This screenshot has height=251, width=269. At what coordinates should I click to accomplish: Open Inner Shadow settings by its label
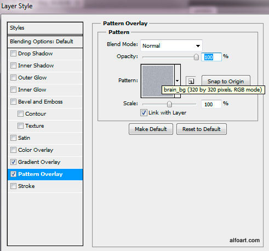click(36, 66)
